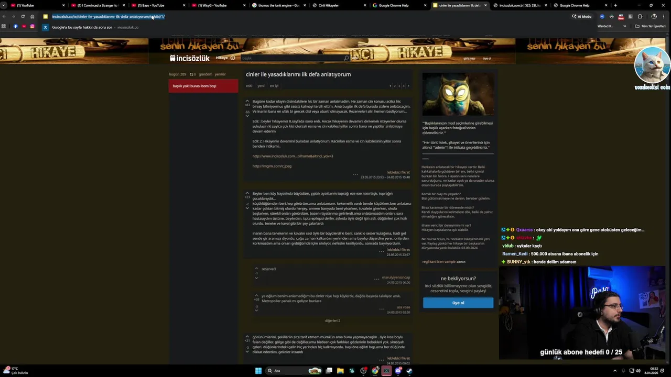Click the address bar URL
Screen dimensions: 671x377
109,16
